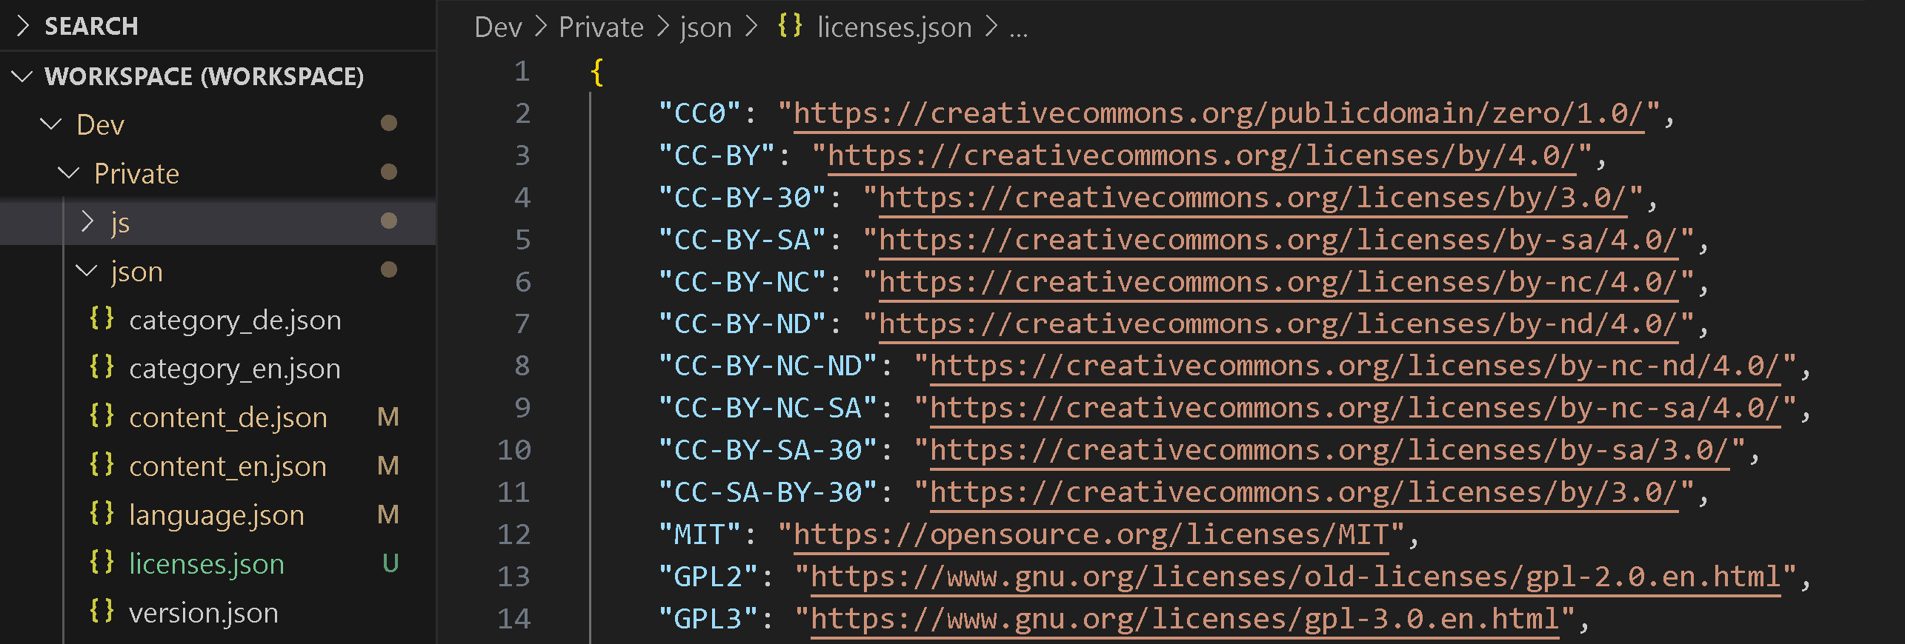Open the GPL2 gpl-2.0.en.html link
The width and height of the screenshot is (1905, 644).
tap(1295, 577)
